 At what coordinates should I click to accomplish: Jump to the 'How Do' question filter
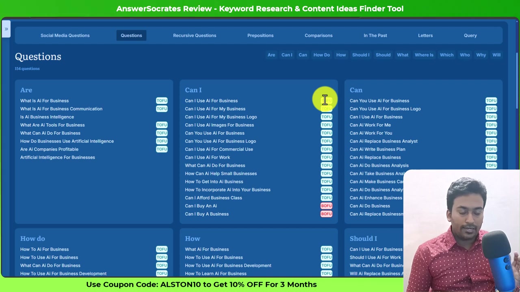coord(321,55)
